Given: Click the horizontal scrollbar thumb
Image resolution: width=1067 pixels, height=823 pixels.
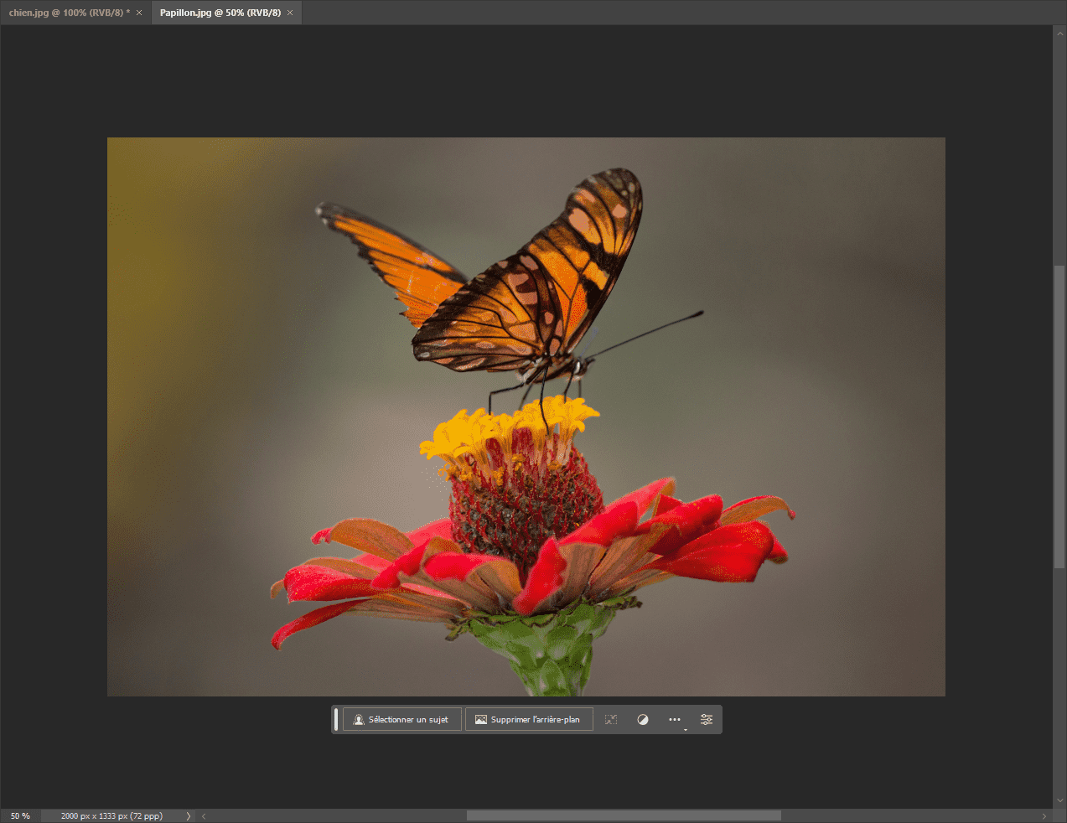Looking at the screenshot, I should click(x=624, y=816).
